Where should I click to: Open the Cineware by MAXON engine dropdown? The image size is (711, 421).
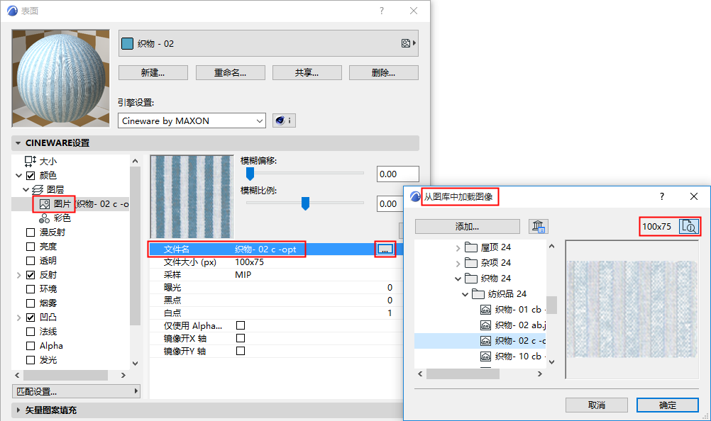(192, 121)
